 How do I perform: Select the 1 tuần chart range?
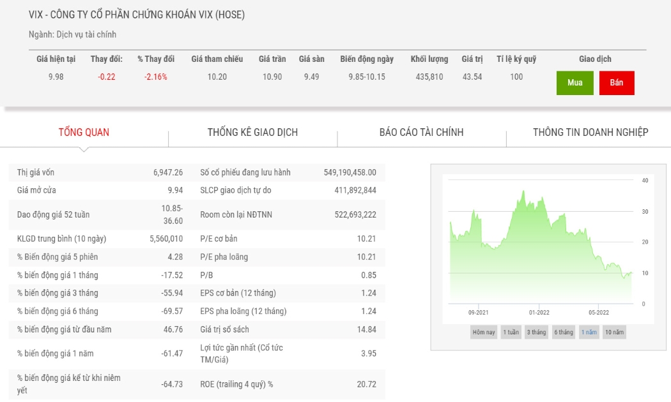point(511,332)
